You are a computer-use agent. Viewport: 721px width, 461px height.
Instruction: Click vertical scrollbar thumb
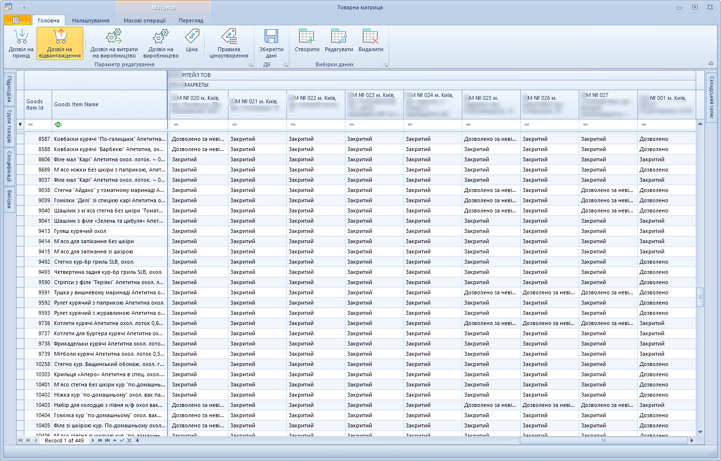click(x=701, y=297)
